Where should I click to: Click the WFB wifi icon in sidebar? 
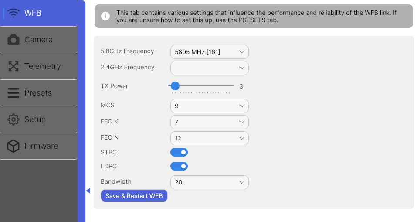(x=14, y=13)
